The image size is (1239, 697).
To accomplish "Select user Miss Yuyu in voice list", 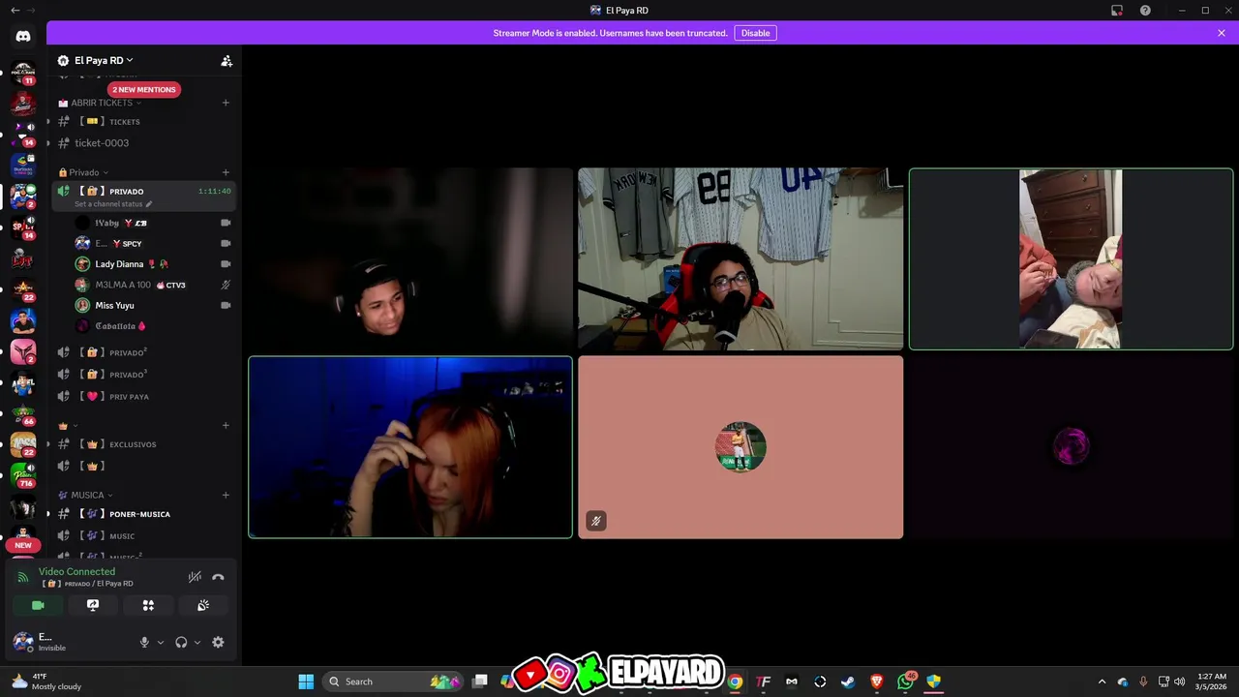I will [x=153, y=305].
